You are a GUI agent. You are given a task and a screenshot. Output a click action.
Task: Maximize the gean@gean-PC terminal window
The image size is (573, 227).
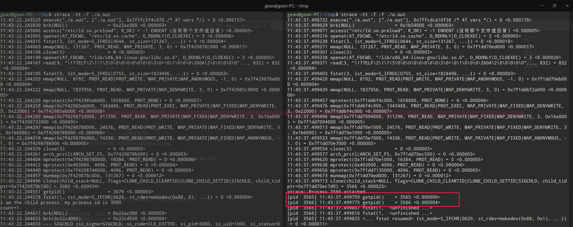[554, 6]
